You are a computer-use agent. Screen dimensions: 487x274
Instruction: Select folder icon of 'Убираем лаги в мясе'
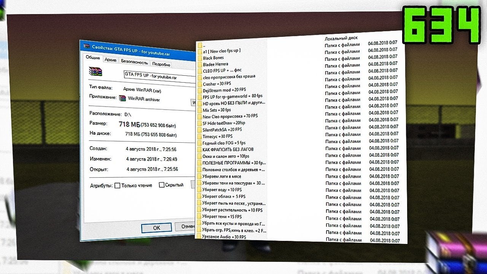(x=199, y=177)
